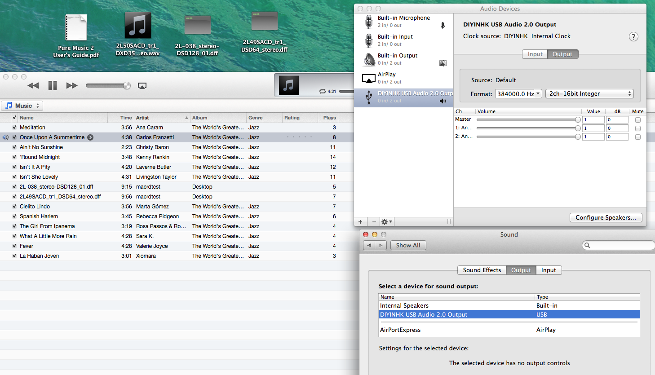This screenshot has width=655, height=375.
Task: Sort tracks by Album column
Action: click(218, 118)
